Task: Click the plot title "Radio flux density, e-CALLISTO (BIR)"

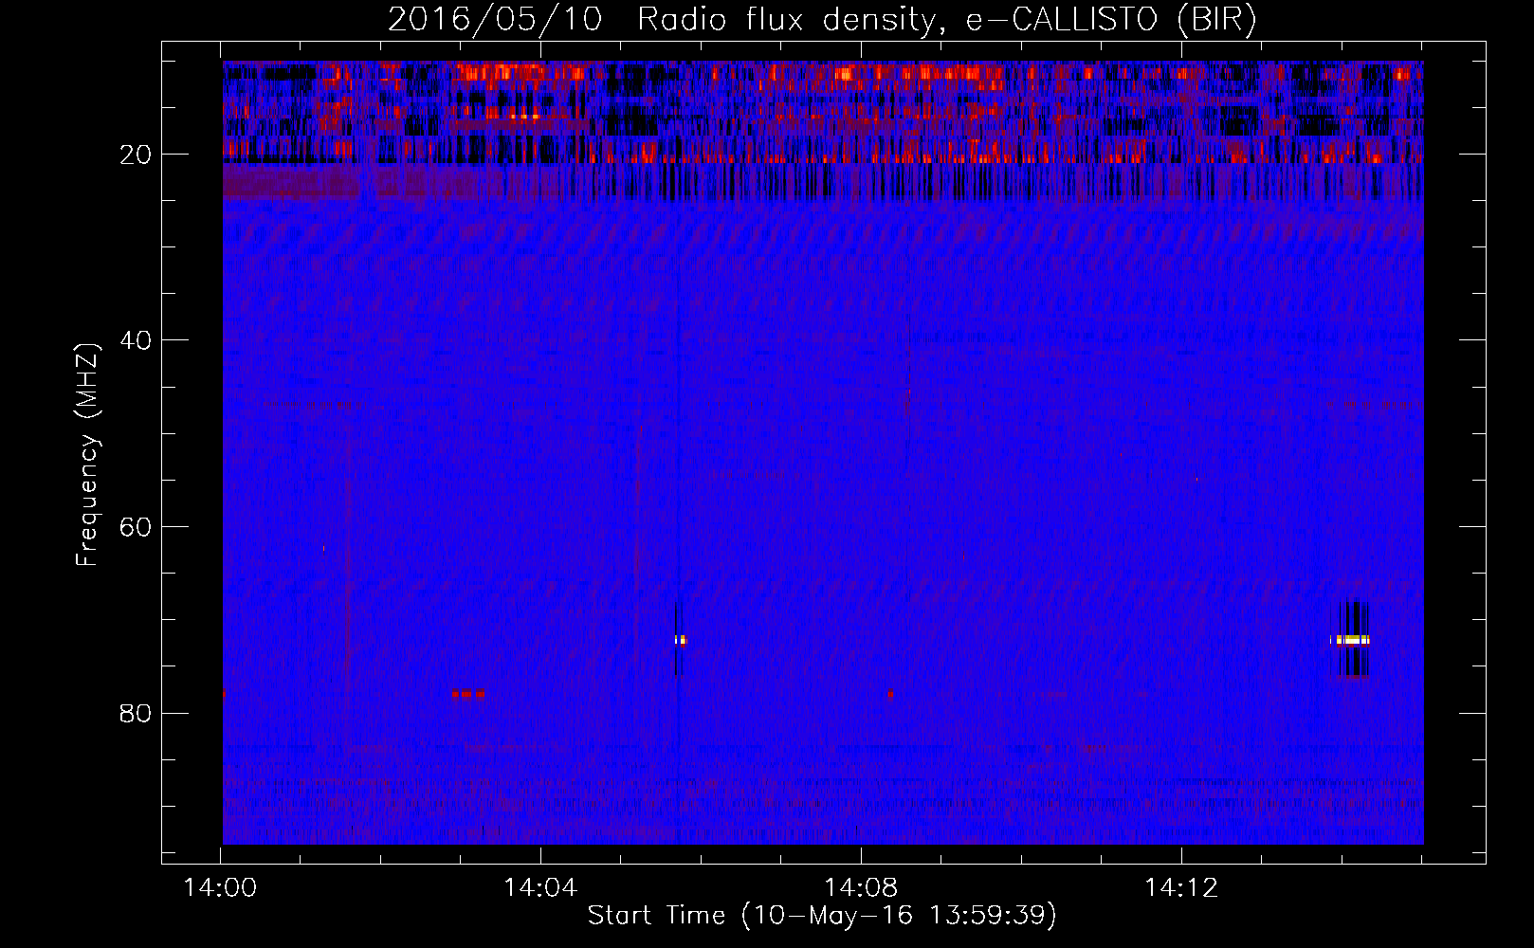Action: coord(947,19)
